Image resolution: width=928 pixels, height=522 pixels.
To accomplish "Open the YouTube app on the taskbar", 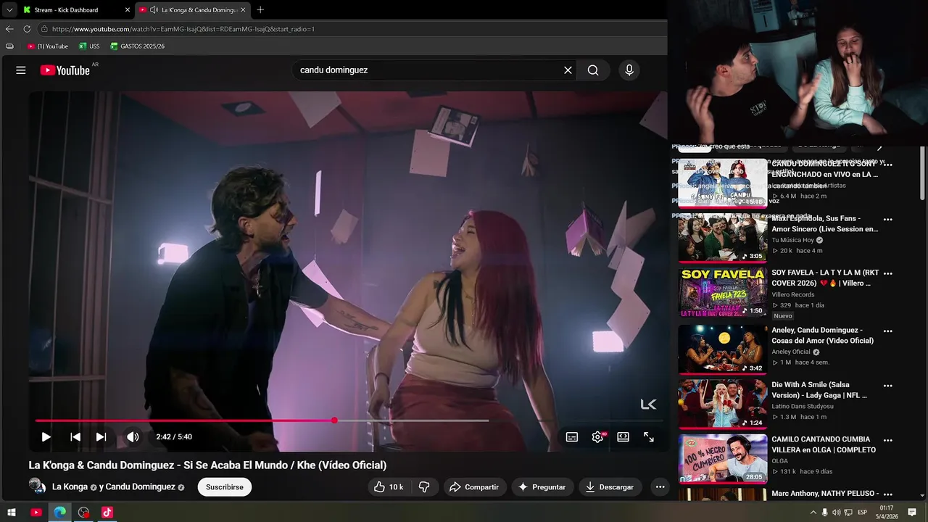I will (x=36, y=513).
